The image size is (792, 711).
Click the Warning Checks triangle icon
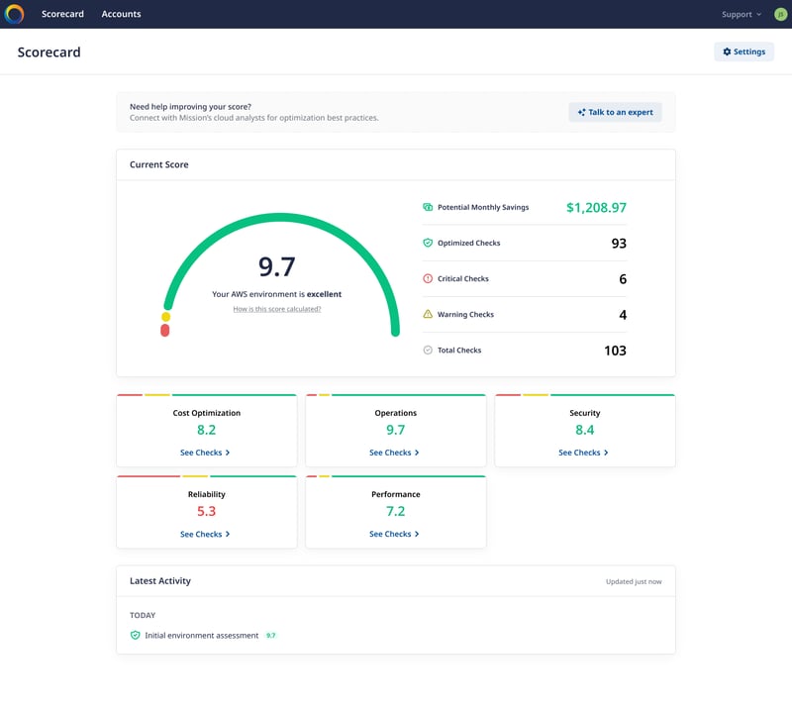tap(428, 315)
